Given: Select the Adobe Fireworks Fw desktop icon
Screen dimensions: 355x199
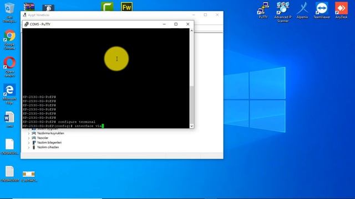Looking at the screenshot, I should [126, 7].
